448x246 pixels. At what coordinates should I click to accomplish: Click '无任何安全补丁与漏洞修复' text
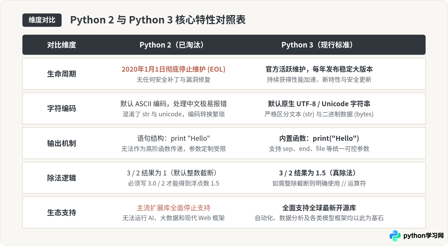tap(173, 80)
